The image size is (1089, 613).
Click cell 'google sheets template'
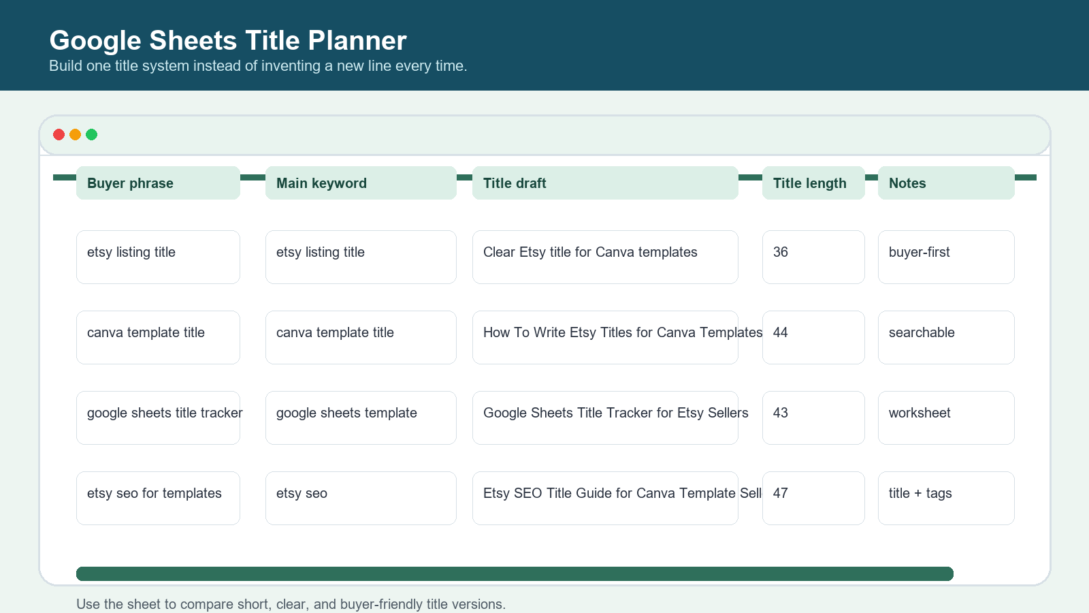[361, 418]
